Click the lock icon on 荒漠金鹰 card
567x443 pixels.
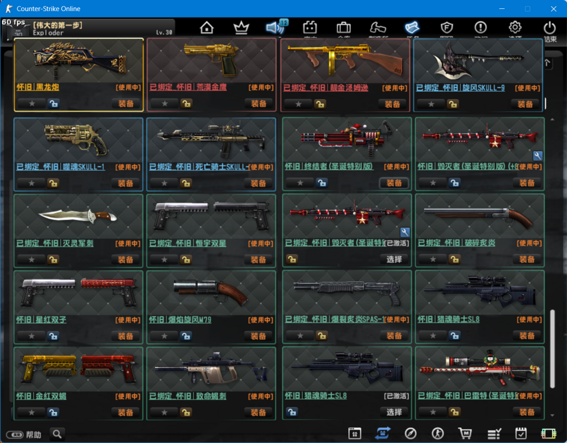[186, 104]
